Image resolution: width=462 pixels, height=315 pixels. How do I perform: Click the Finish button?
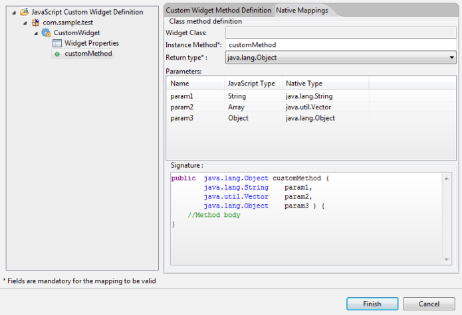click(x=372, y=304)
